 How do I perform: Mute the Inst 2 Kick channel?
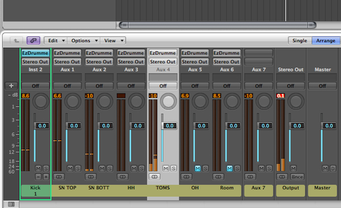tap(38, 169)
